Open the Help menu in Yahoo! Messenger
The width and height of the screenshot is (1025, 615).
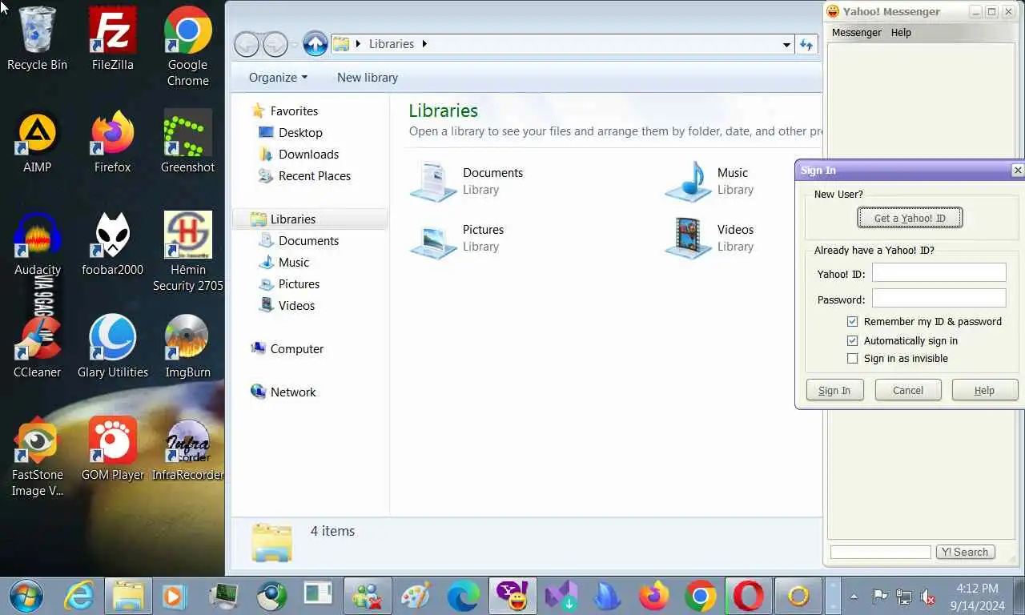(901, 33)
